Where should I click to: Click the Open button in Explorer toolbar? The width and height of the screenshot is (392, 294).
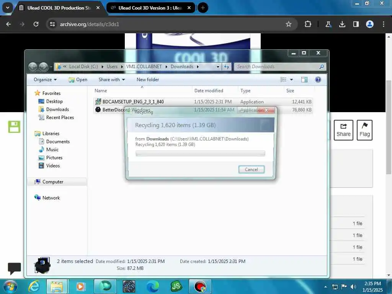[x=78, y=80]
